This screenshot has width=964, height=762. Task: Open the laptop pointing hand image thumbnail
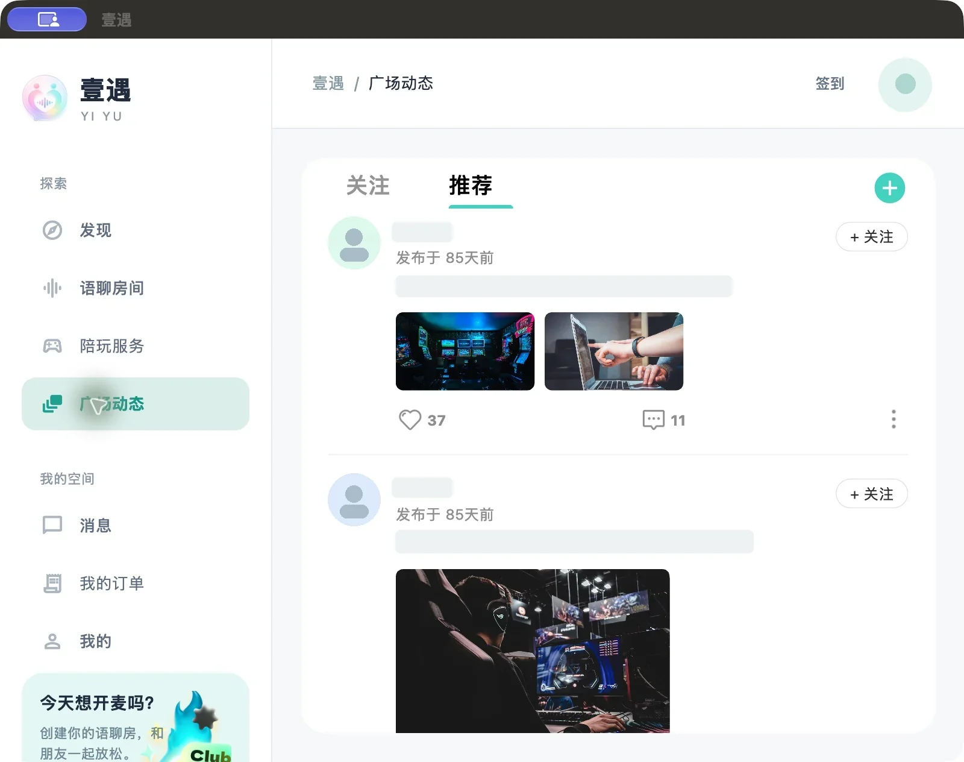(x=614, y=351)
